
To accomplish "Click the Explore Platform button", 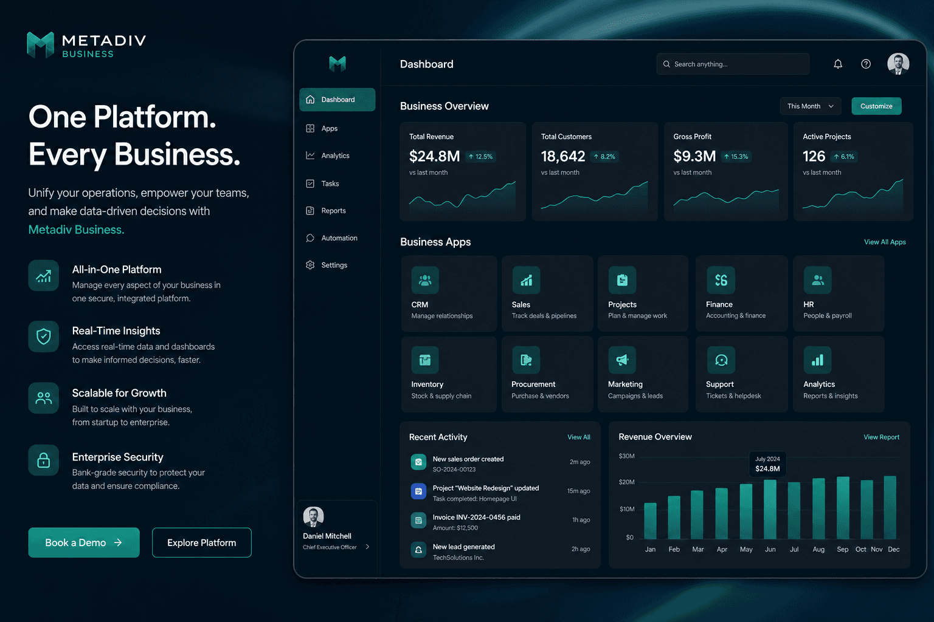I will [x=202, y=542].
